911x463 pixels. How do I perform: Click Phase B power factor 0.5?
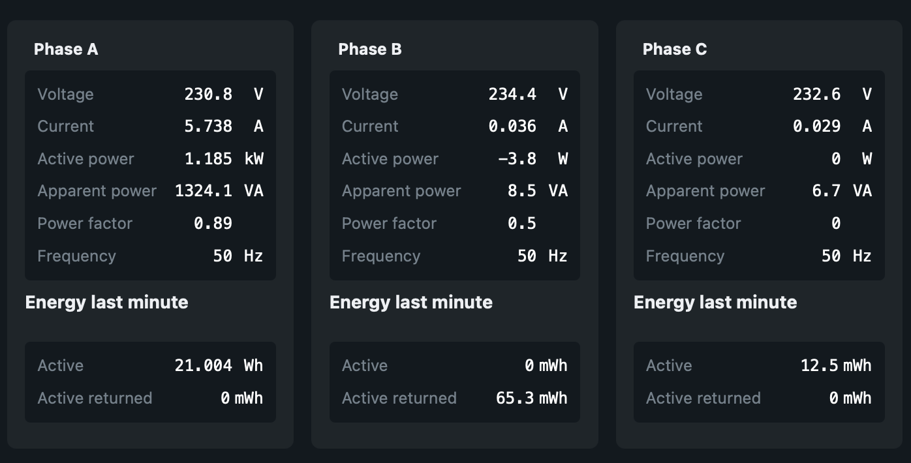click(522, 224)
